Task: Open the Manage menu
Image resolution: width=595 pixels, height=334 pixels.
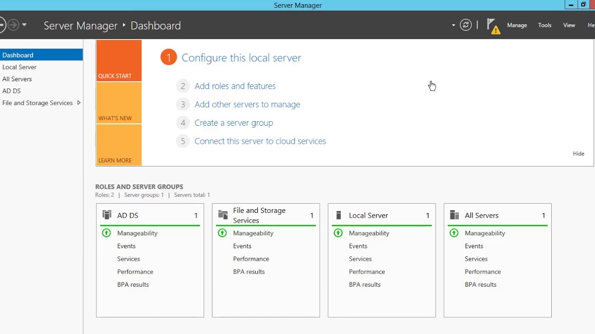Action: [517, 25]
